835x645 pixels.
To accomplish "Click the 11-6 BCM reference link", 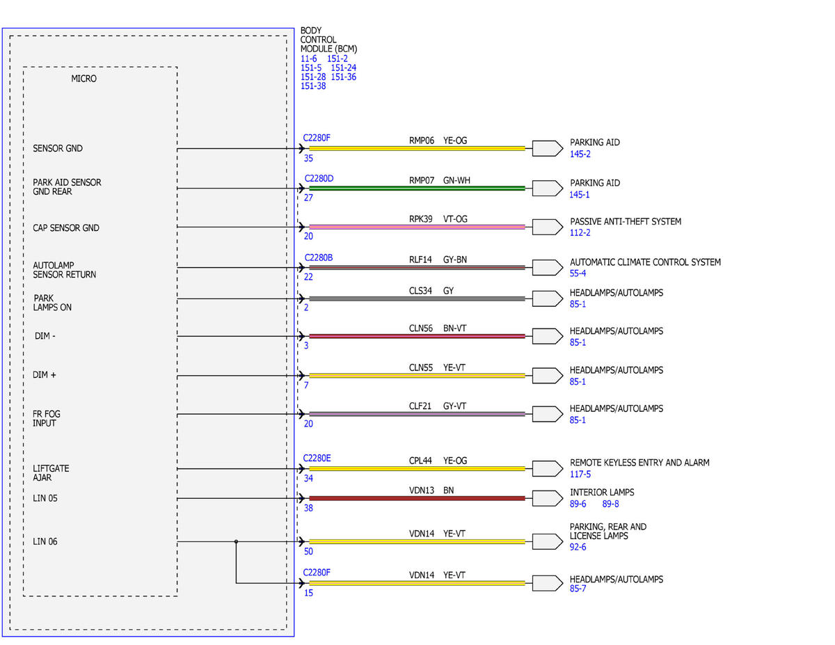I will click(309, 59).
